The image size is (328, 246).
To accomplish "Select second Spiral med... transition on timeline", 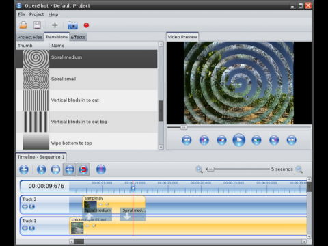I will click(133, 215).
